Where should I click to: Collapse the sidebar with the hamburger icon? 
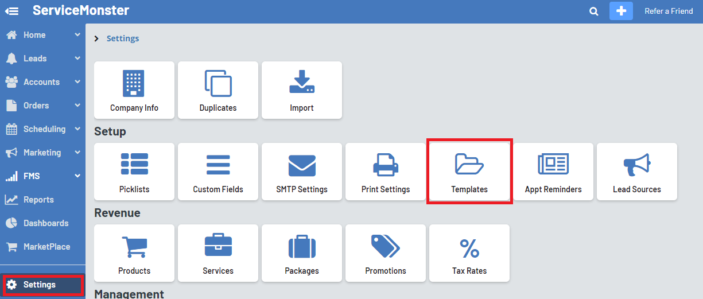(x=11, y=11)
